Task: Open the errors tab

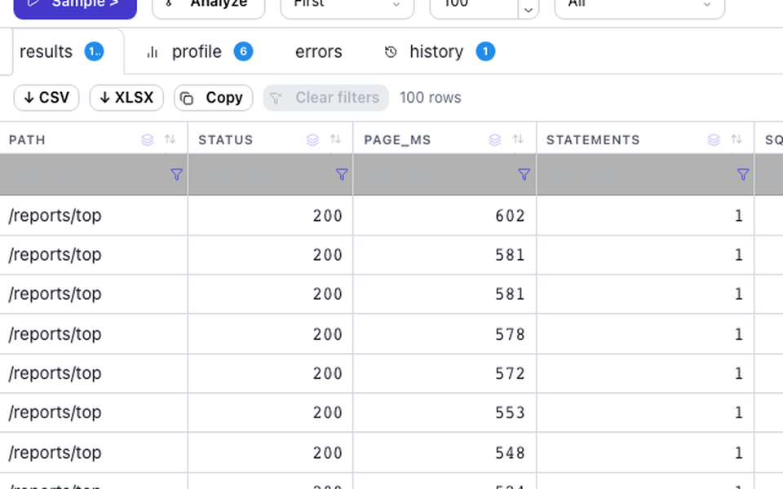Action: click(x=319, y=52)
